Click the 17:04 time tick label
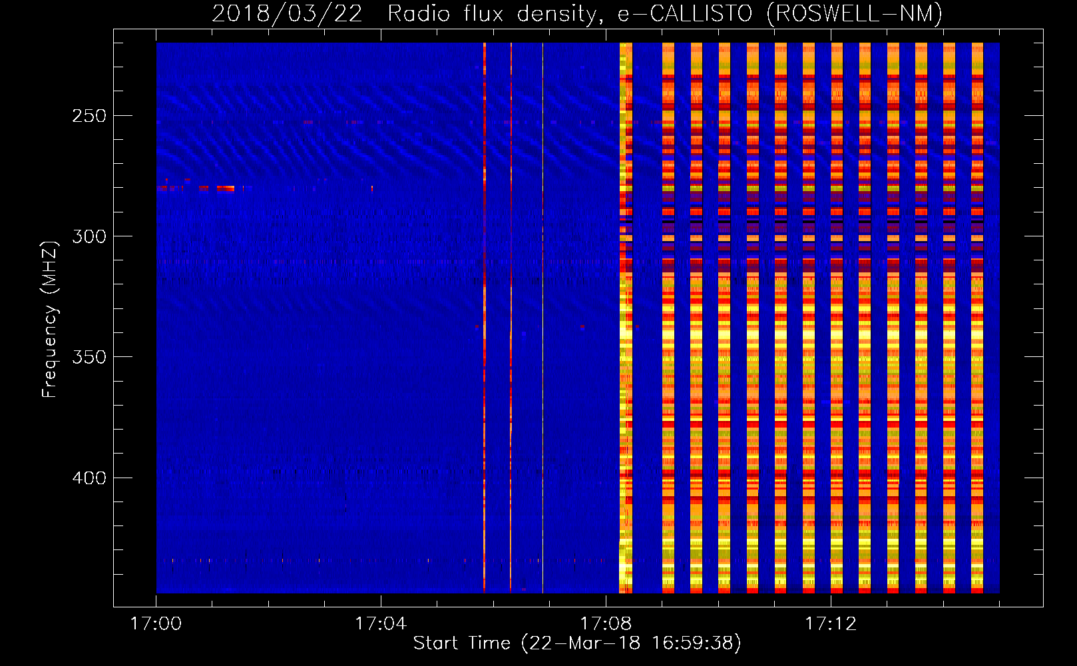 pos(381,623)
